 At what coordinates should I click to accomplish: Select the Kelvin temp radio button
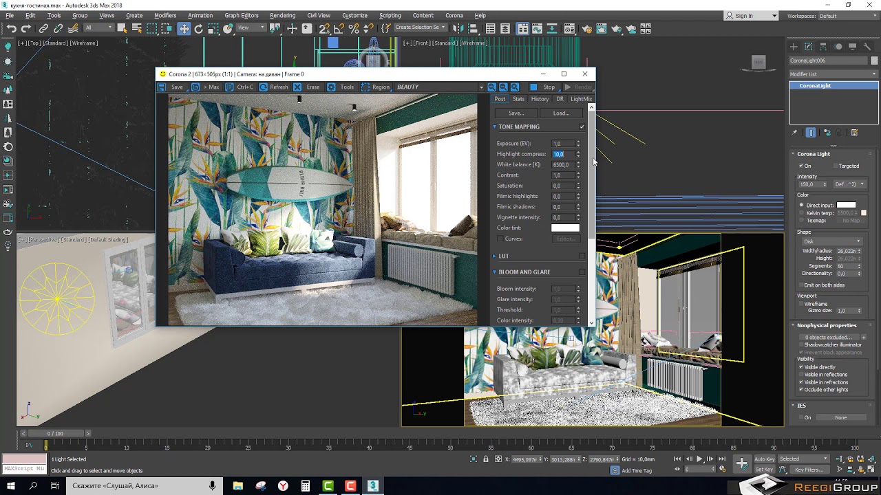[x=802, y=213]
